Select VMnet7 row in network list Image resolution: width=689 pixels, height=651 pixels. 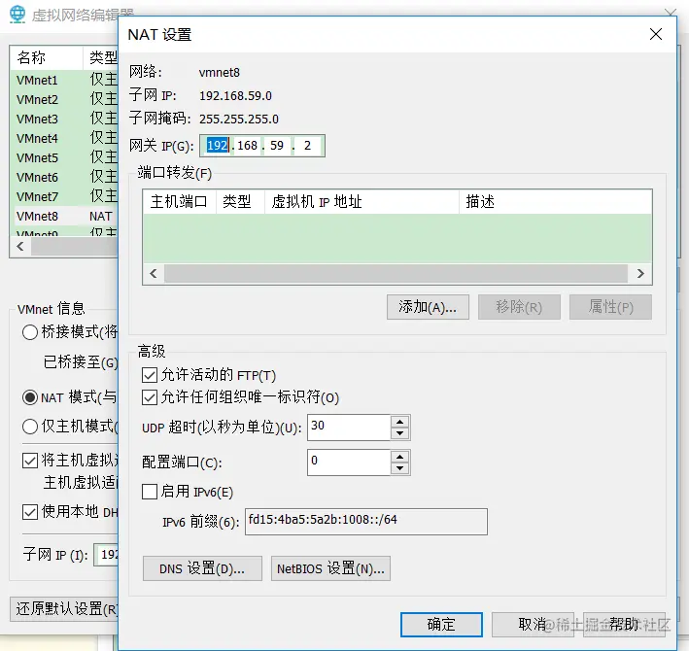(64, 196)
